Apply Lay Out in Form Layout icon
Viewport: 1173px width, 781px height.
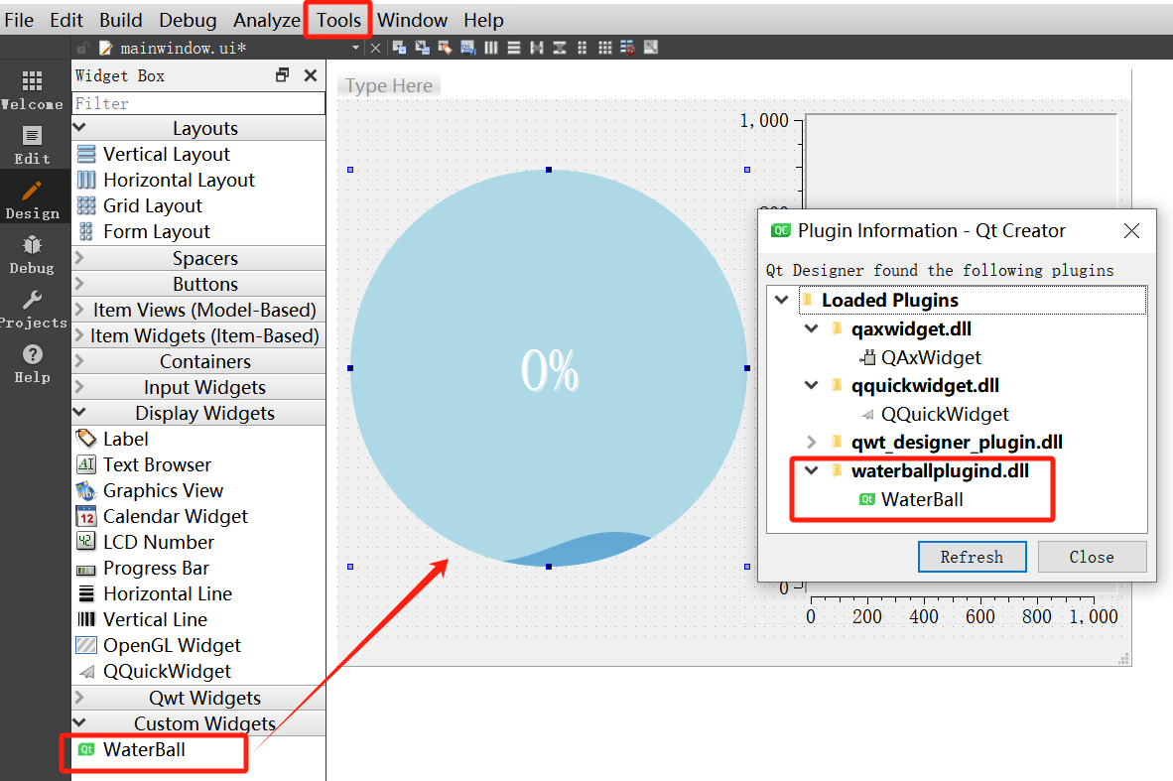pyautogui.click(x=582, y=48)
